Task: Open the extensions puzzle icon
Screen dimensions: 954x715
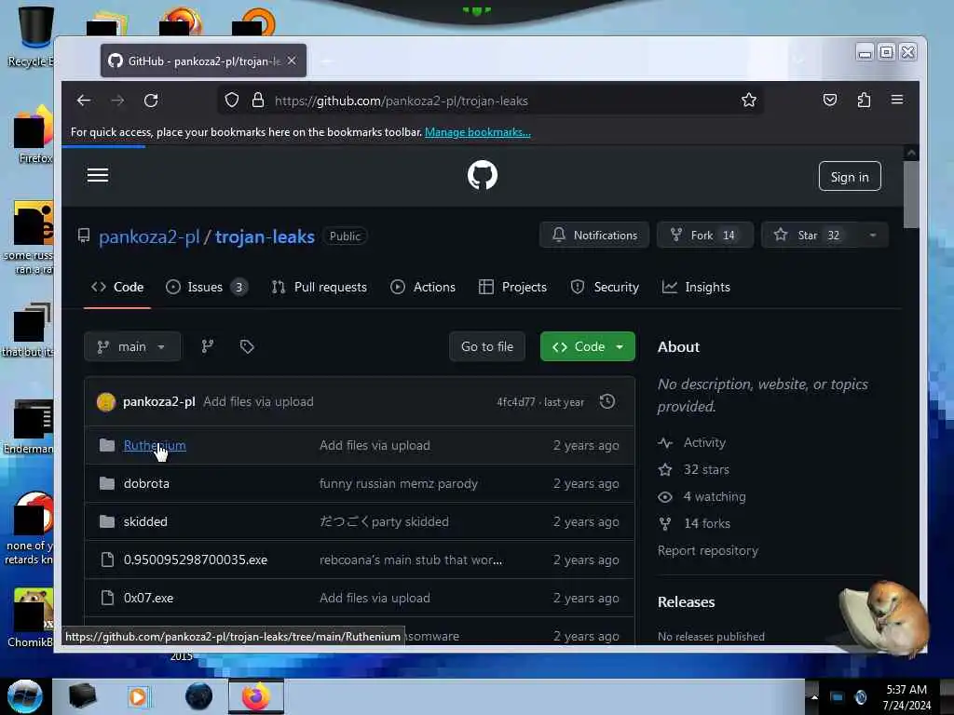Action: point(864,100)
